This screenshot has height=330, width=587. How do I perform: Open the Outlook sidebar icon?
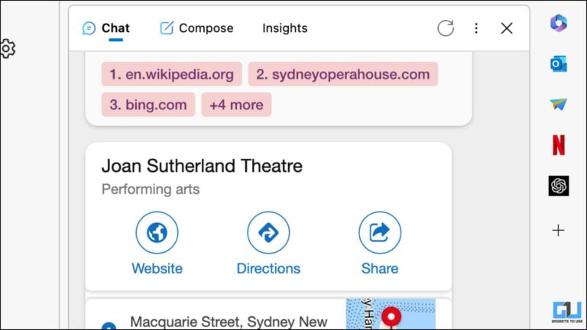coord(559,63)
